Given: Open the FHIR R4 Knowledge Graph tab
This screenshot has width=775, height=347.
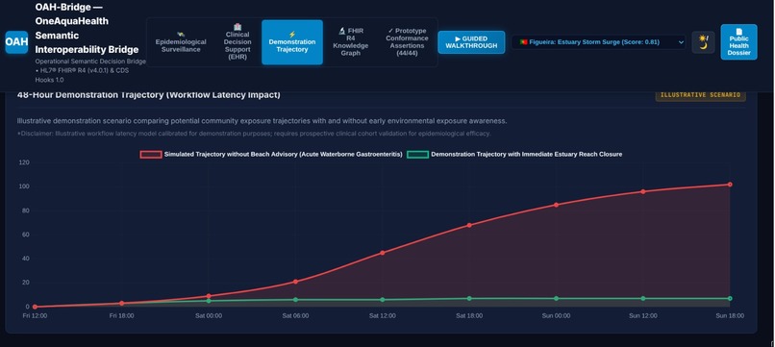Looking at the screenshot, I should (351, 42).
